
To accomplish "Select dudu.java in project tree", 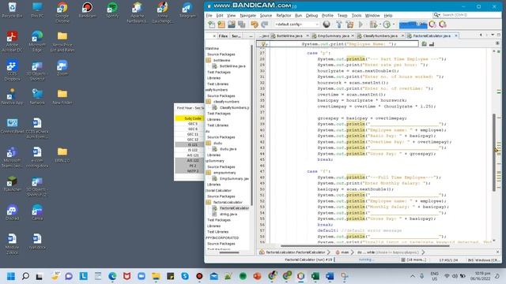I will click(228, 149).
